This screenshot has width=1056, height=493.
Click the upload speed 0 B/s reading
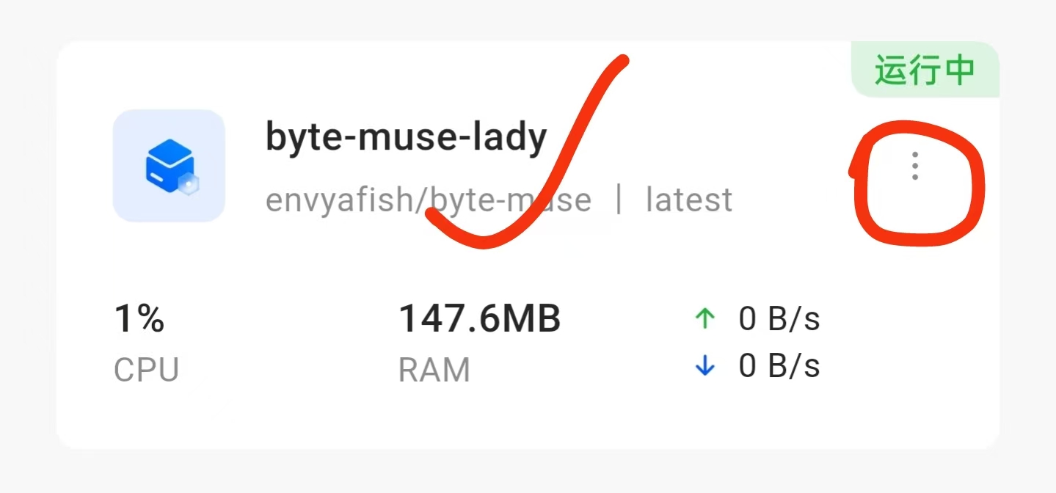pos(779,319)
